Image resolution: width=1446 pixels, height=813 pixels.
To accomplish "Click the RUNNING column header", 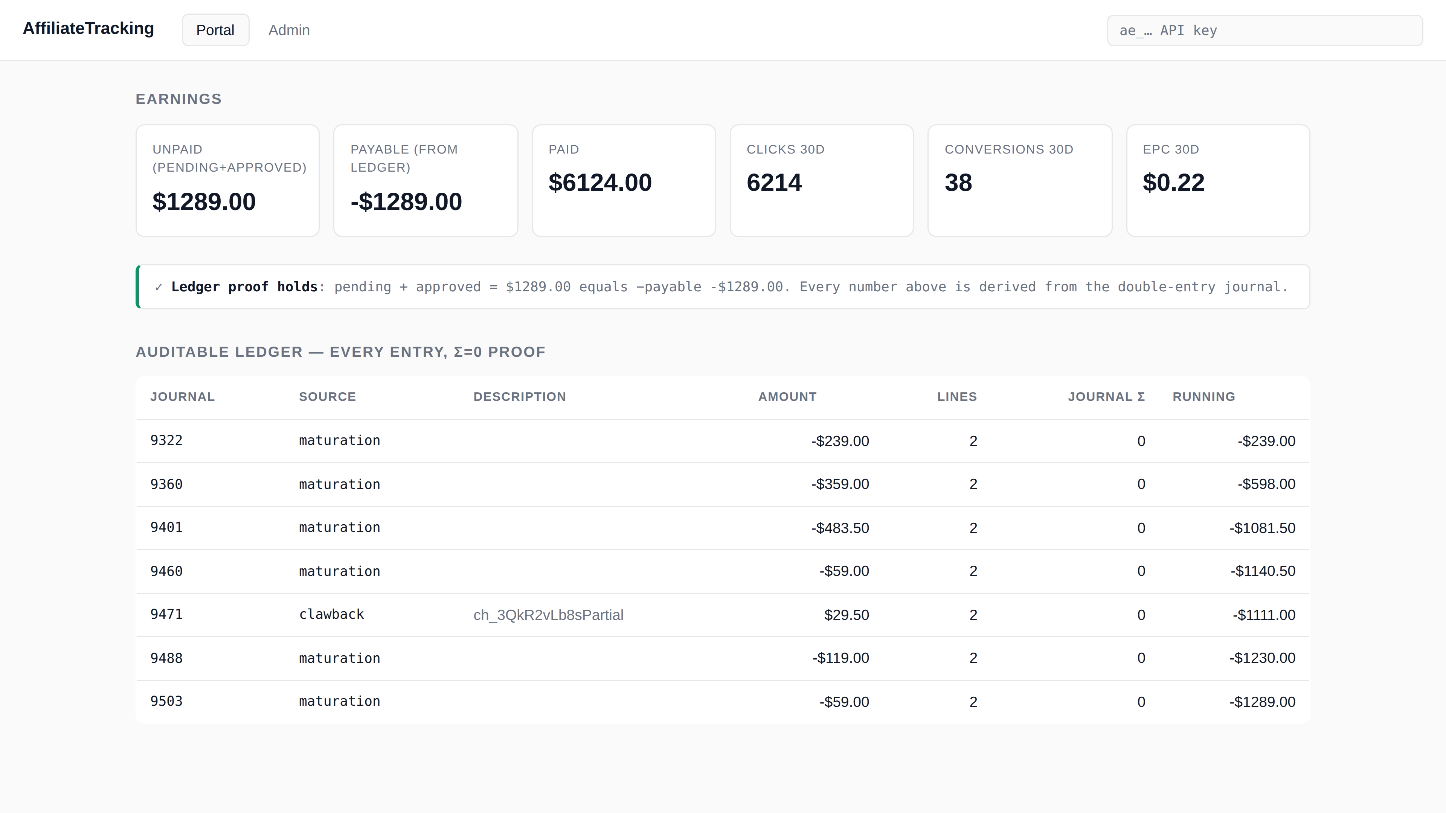I will click(1203, 397).
